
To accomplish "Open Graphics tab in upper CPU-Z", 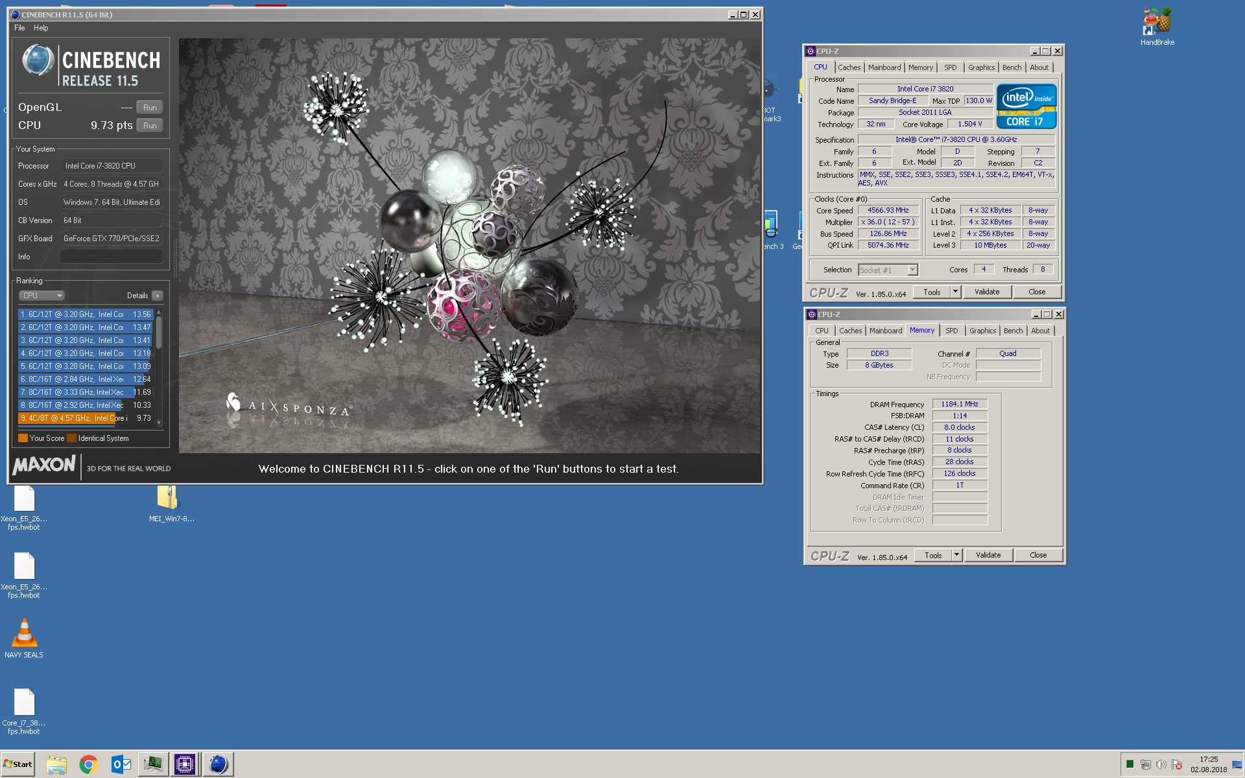I will [x=981, y=67].
